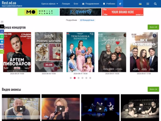This screenshot has width=161, height=121.
Task: Open the site search magnifier
Action: coord(155,4)
